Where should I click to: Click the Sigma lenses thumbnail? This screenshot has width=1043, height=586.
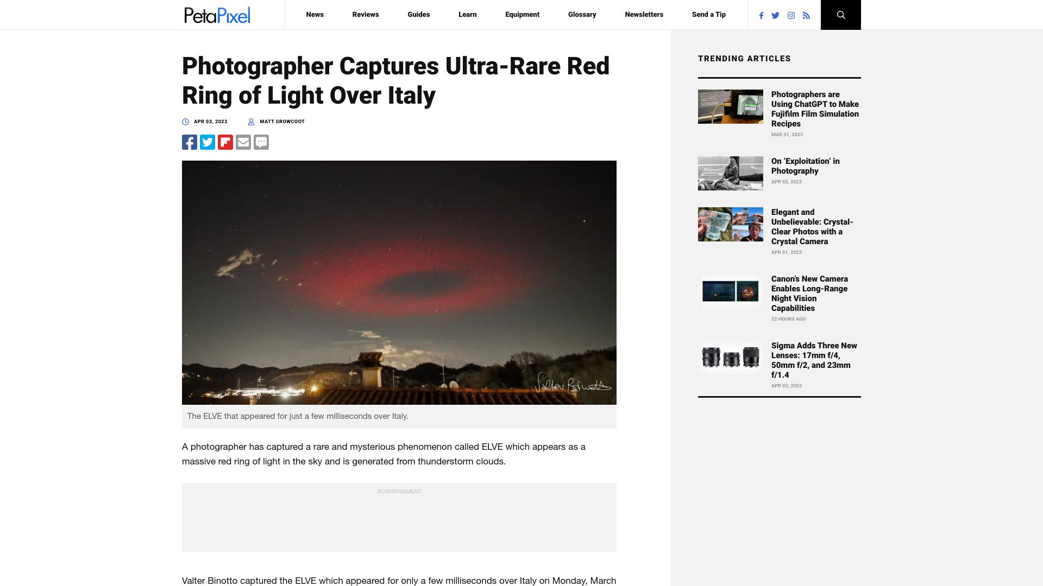(x=731, y=358)
